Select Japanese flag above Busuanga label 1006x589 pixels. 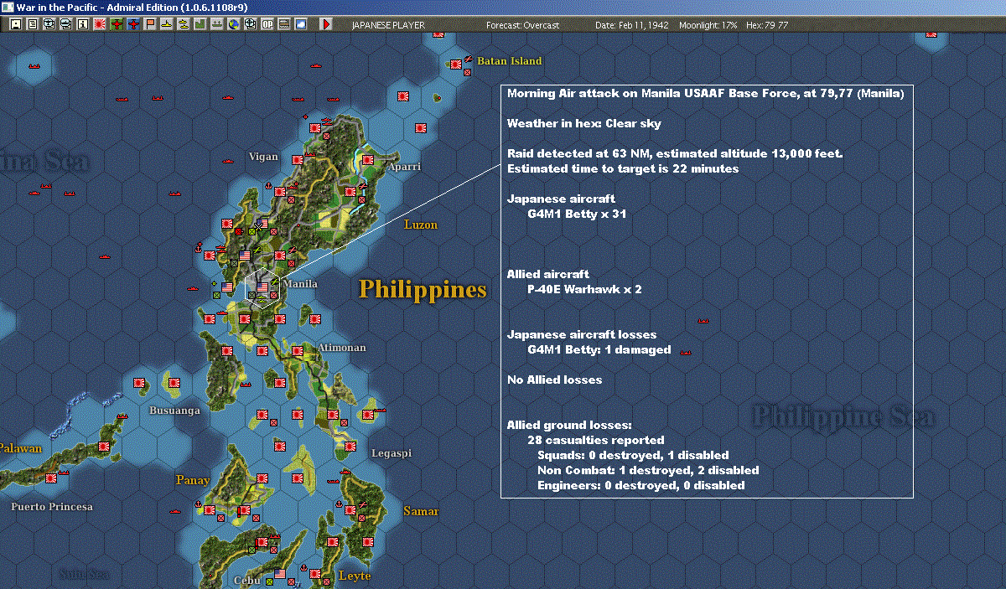(175, 385)
